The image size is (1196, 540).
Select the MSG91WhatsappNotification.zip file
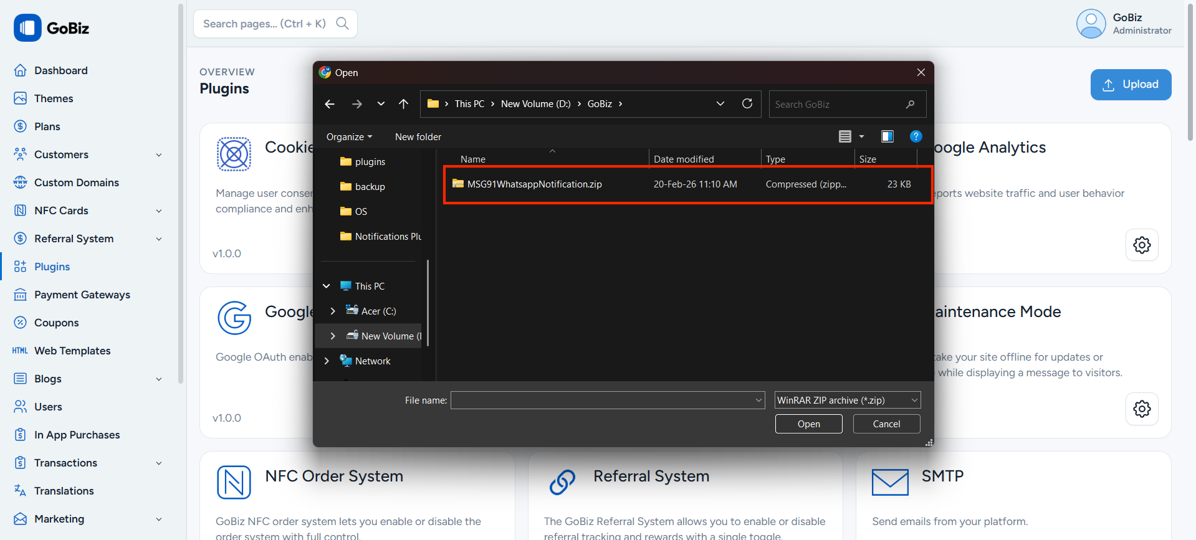click(534, 184)
